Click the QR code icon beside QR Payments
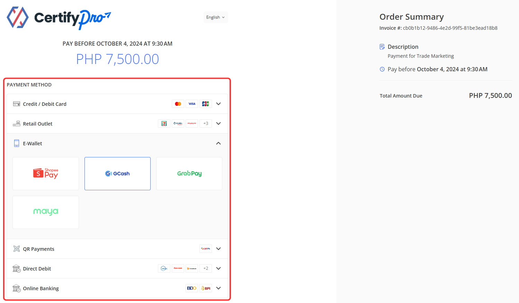Screen dimensions: 519x303 point(17,249)
